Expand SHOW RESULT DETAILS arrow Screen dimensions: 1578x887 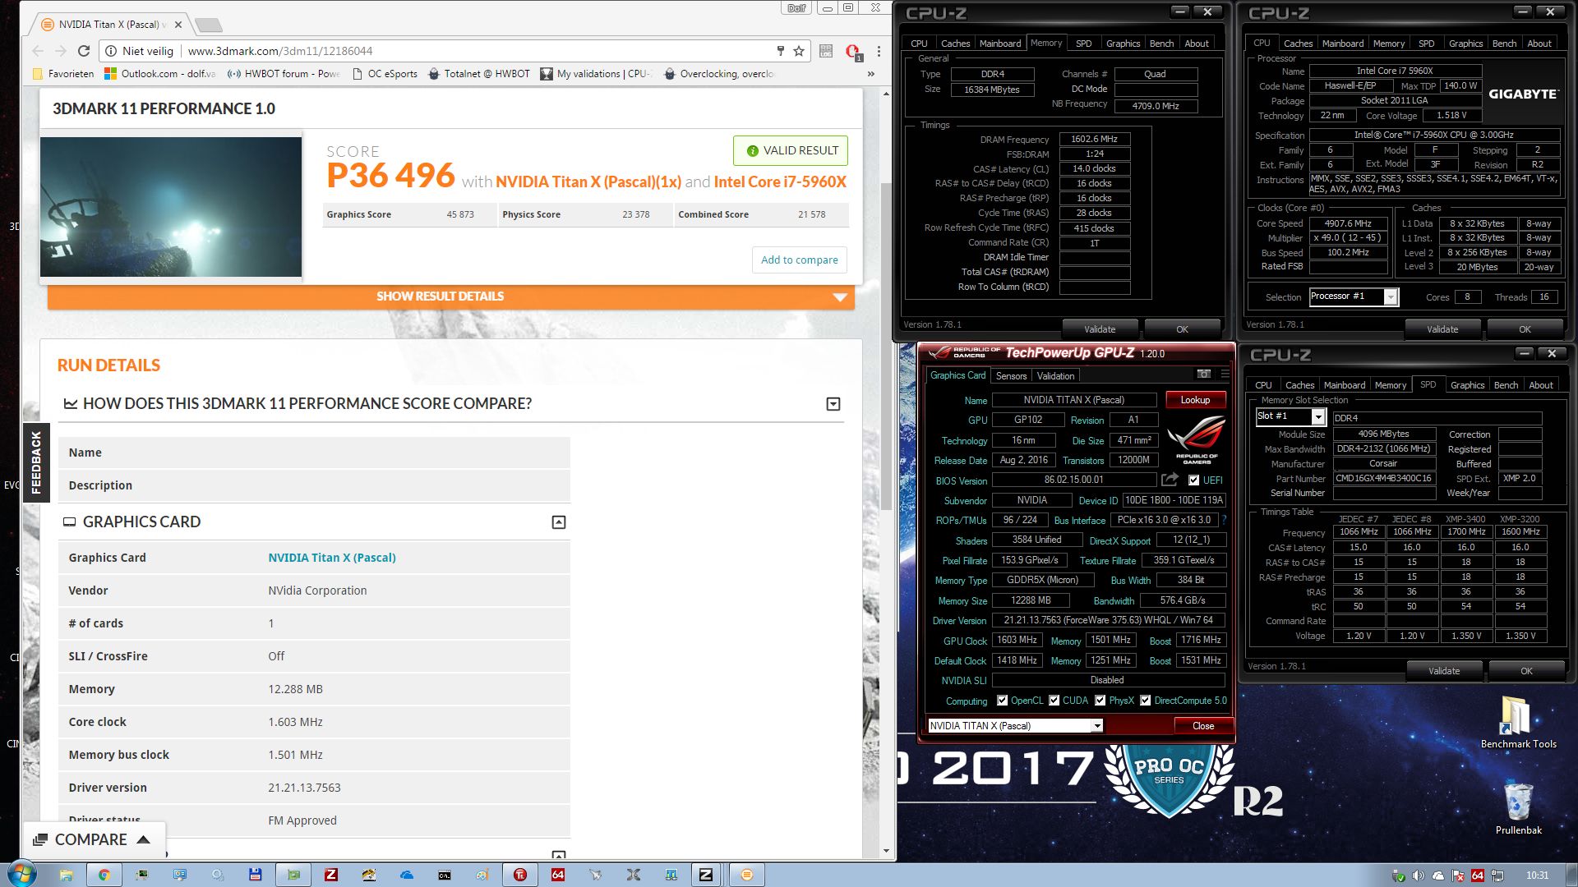coord(839,297)
